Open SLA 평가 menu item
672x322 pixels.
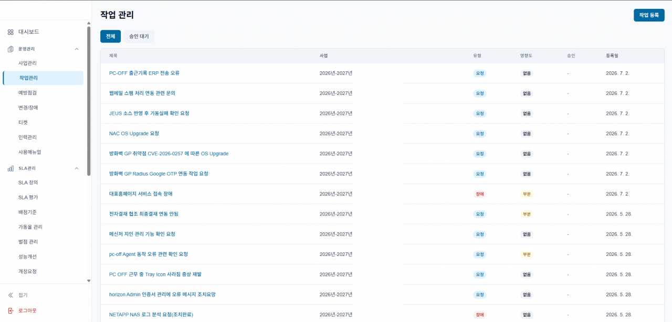28,197
